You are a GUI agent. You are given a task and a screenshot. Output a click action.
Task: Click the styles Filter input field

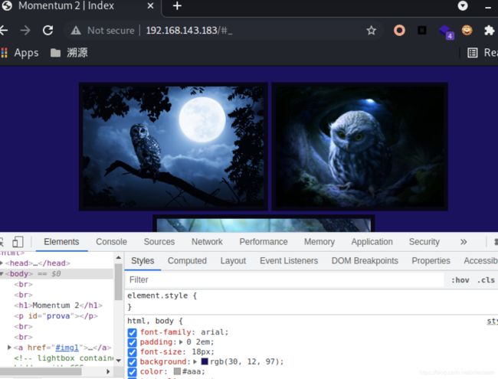pyautogui.click(x=284, y=280)
